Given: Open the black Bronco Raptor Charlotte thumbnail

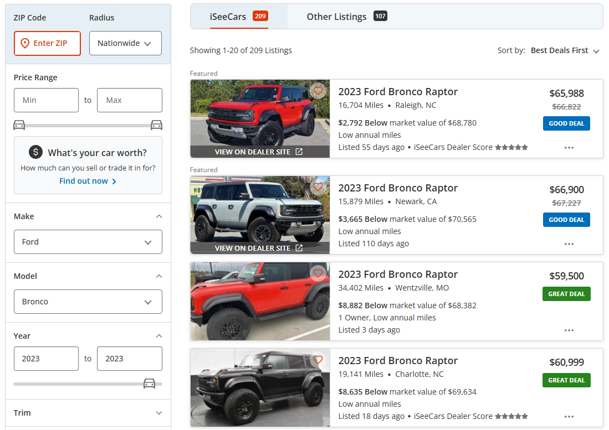Looking at the screenshot, I should pos(260,388).
